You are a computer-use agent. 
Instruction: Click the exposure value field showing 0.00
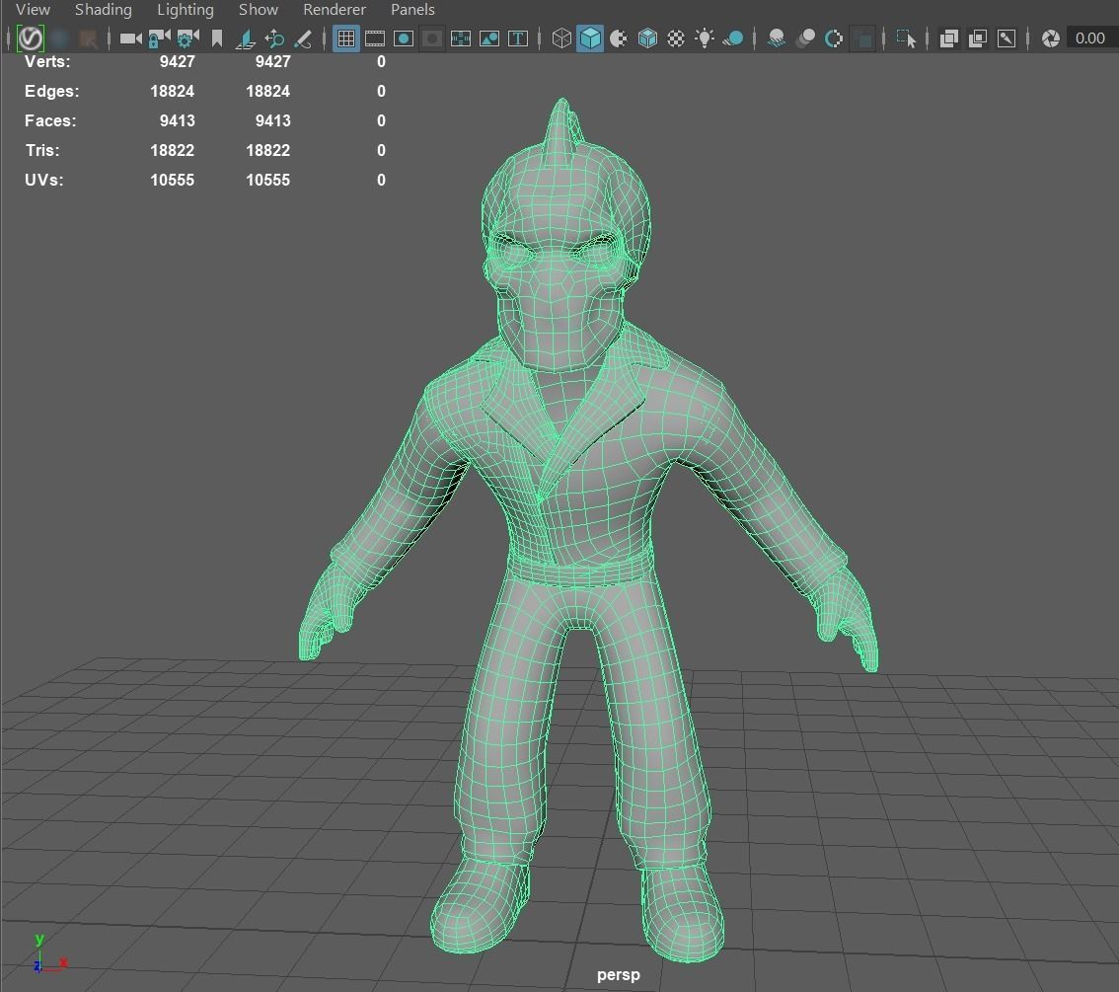(x=1088, y=38)
